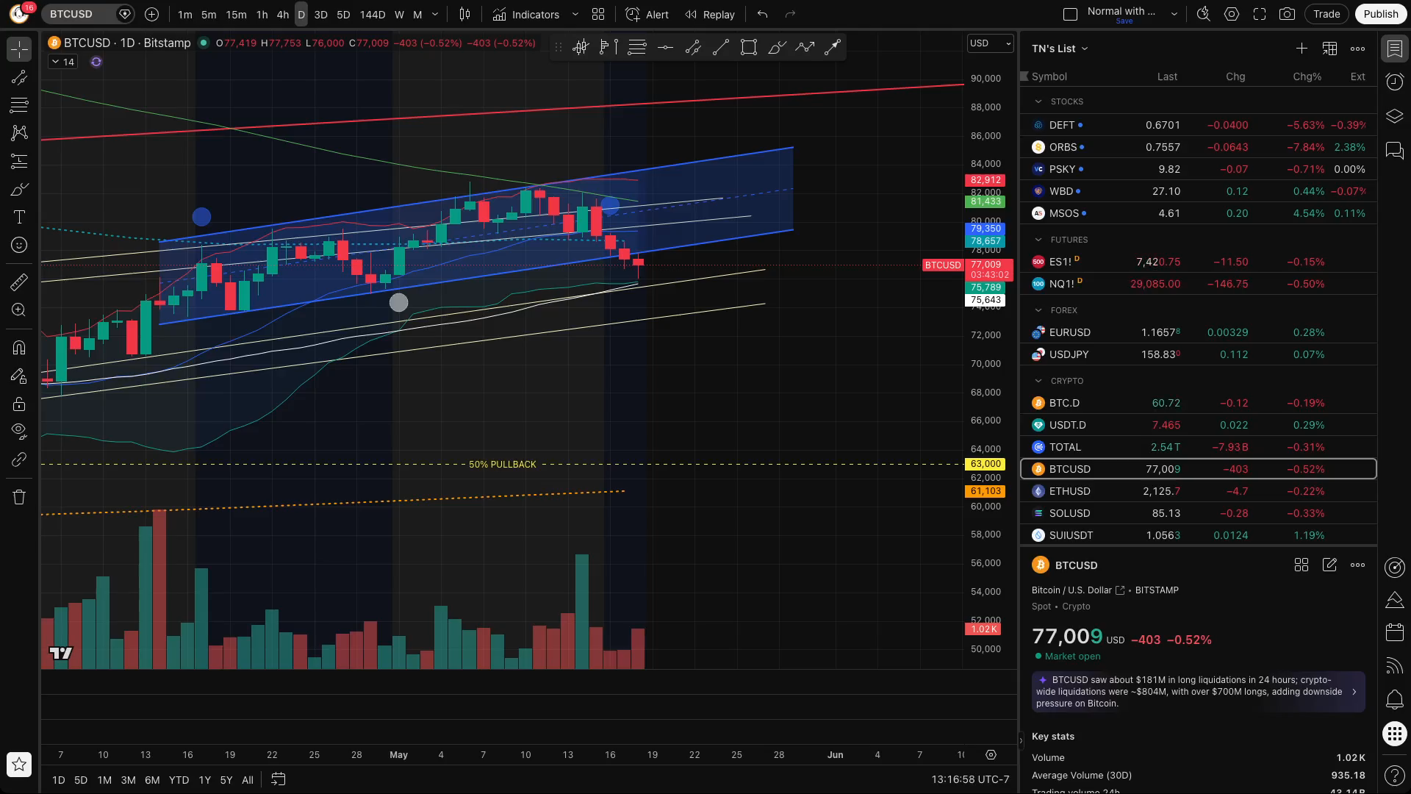Set the date range to YTD
This screenshot has width=1411, height=794.
(x=179, y=780)
